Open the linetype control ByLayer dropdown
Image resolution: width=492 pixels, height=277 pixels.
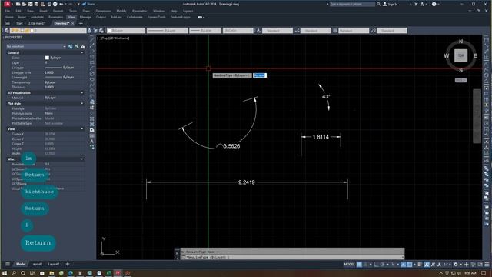point(168,31)
